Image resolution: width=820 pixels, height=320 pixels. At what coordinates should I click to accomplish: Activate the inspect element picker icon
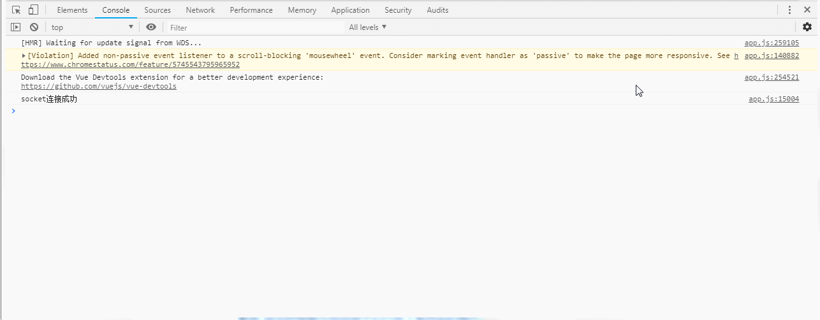tap(17, 10)
